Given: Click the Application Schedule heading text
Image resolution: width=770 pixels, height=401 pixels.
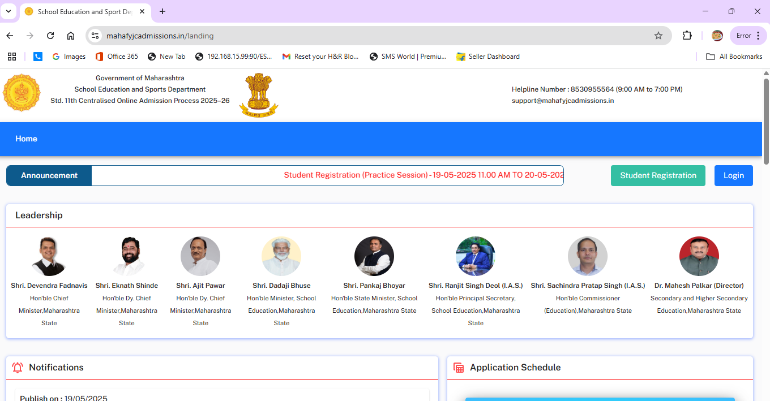Looking at the screenshot, I should [x=515, y=368].
